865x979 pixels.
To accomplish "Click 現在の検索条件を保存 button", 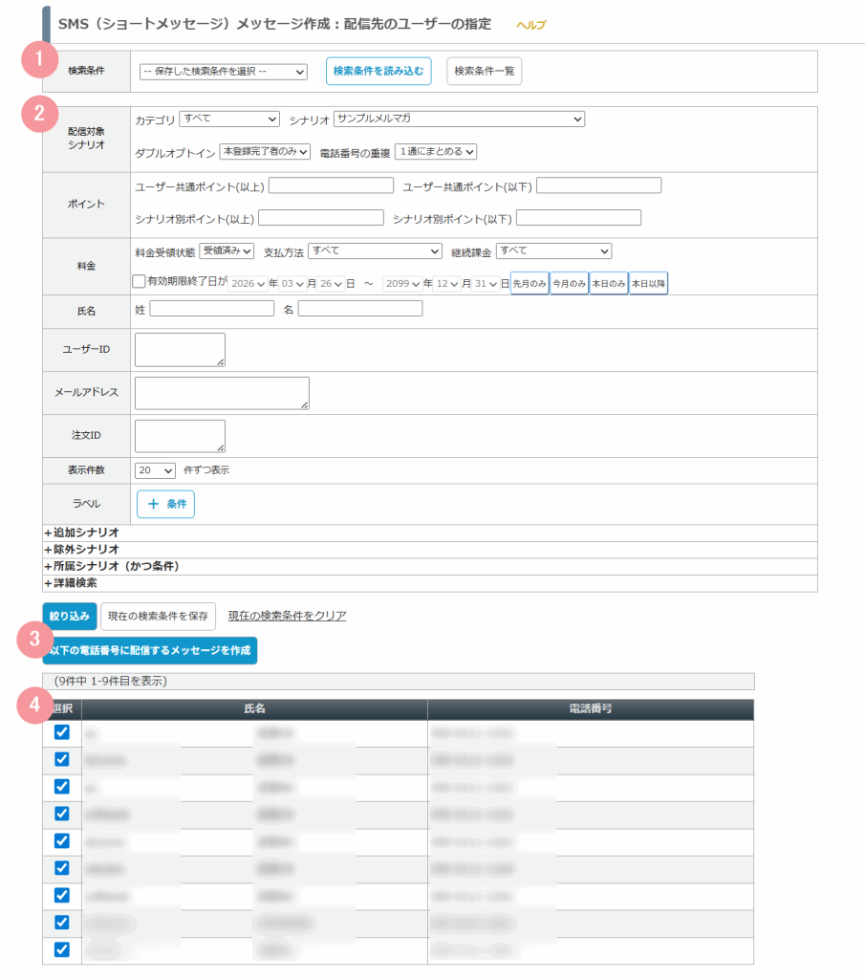I will point(158,617).
